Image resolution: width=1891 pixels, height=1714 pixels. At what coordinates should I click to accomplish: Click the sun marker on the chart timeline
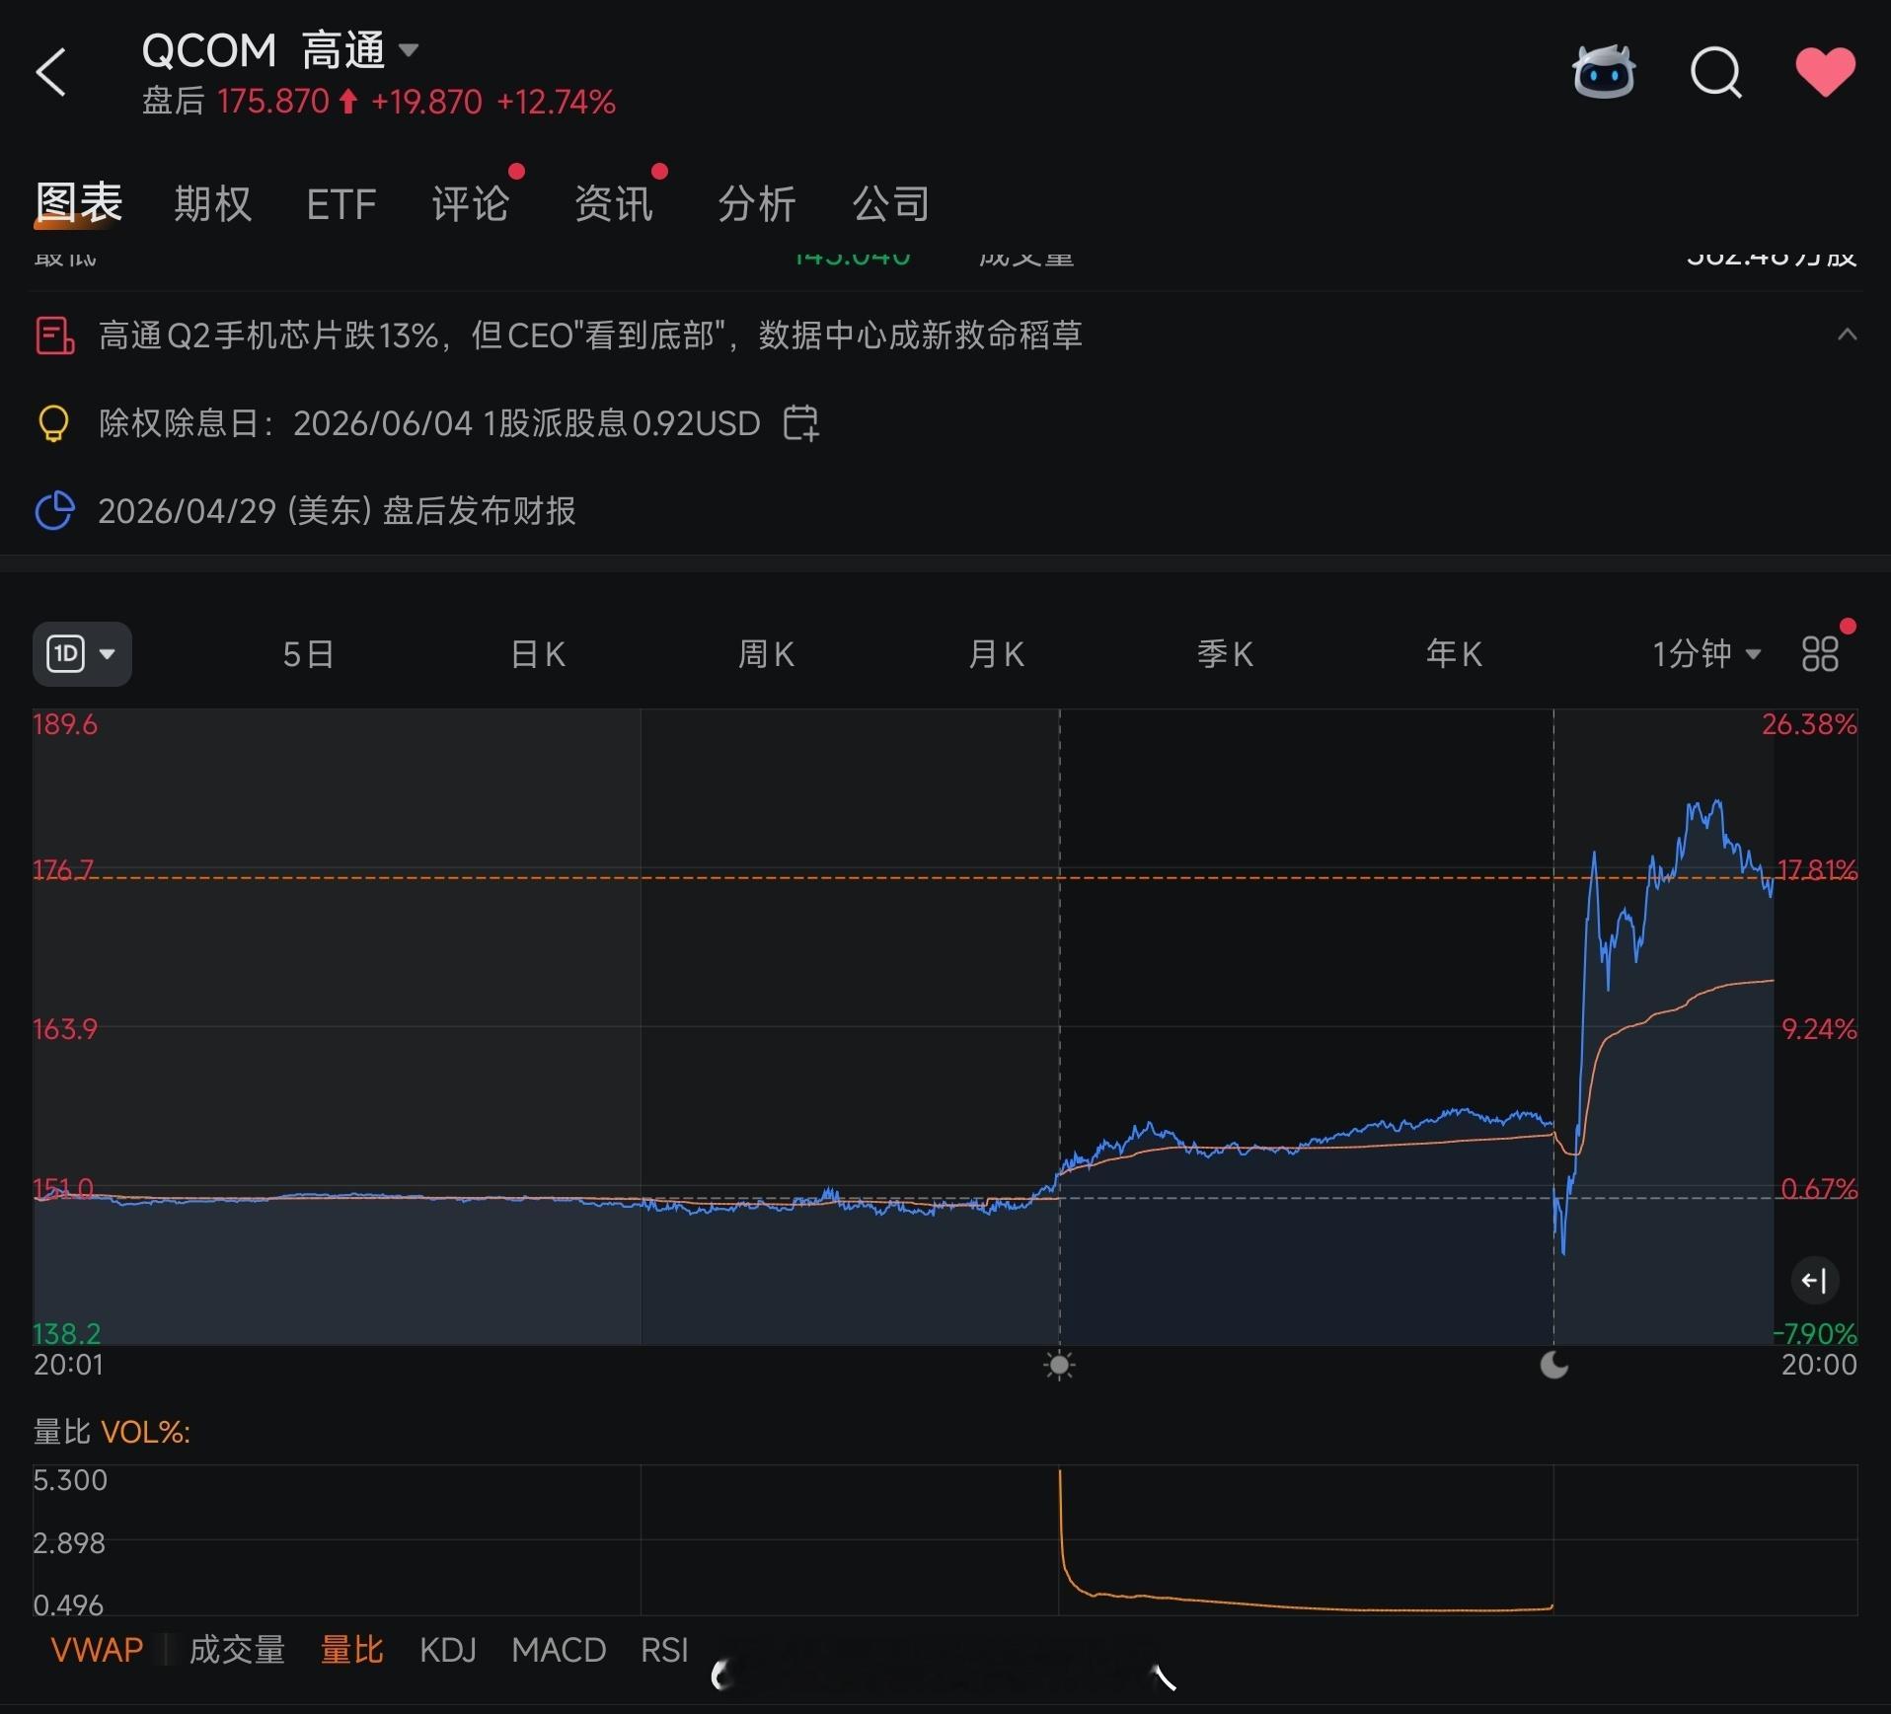[1058, 1366]
